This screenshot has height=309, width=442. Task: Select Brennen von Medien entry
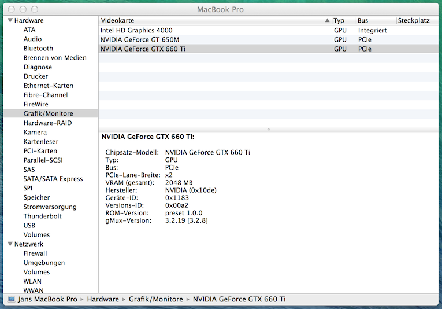tap(55, 57)
